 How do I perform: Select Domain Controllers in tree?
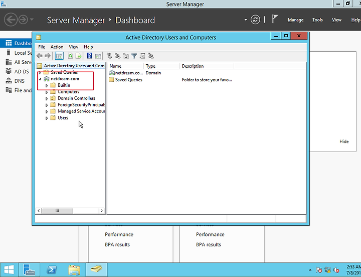(x=76, y=98)
